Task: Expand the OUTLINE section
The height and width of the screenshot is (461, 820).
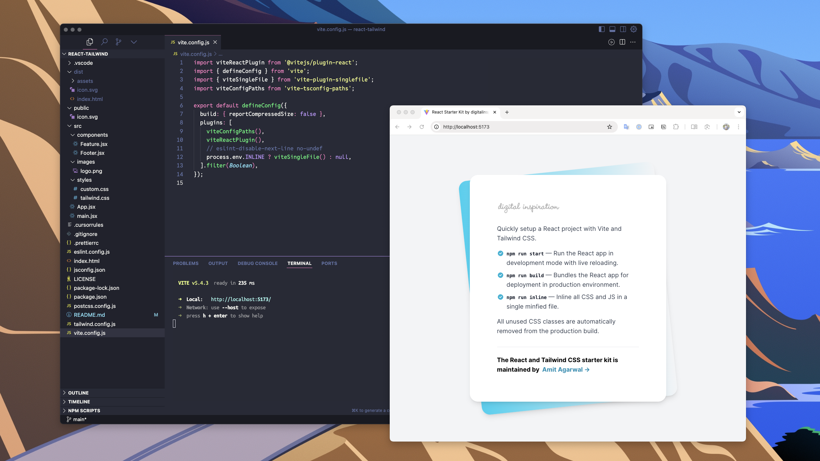Action: coord(78,393)
